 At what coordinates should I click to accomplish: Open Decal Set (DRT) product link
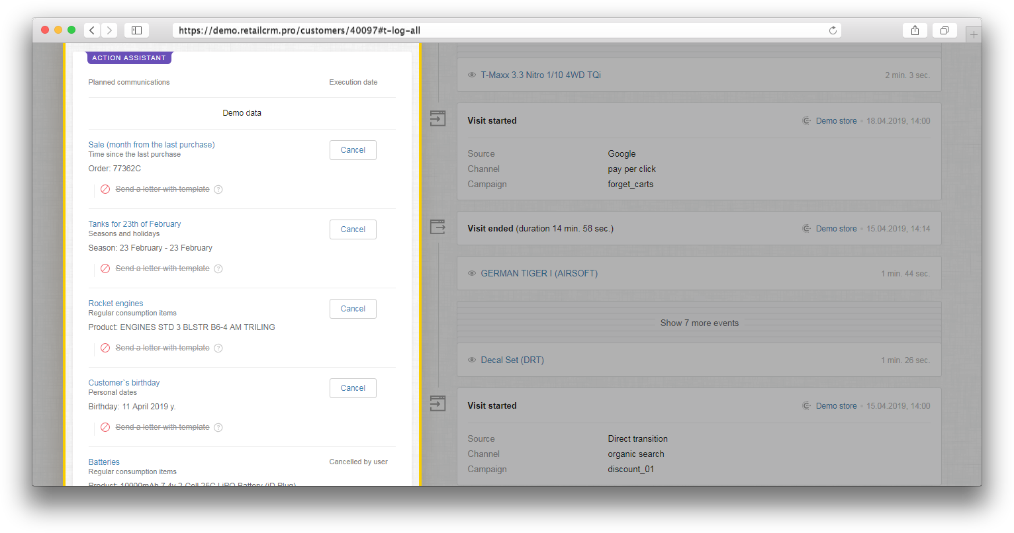point(512,360)
